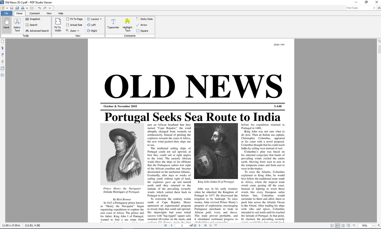This screenshot has width=381, height=229.
Task: Choose the Typewriter comment tool
Action: pyautogui.click(x=113, y=24)
